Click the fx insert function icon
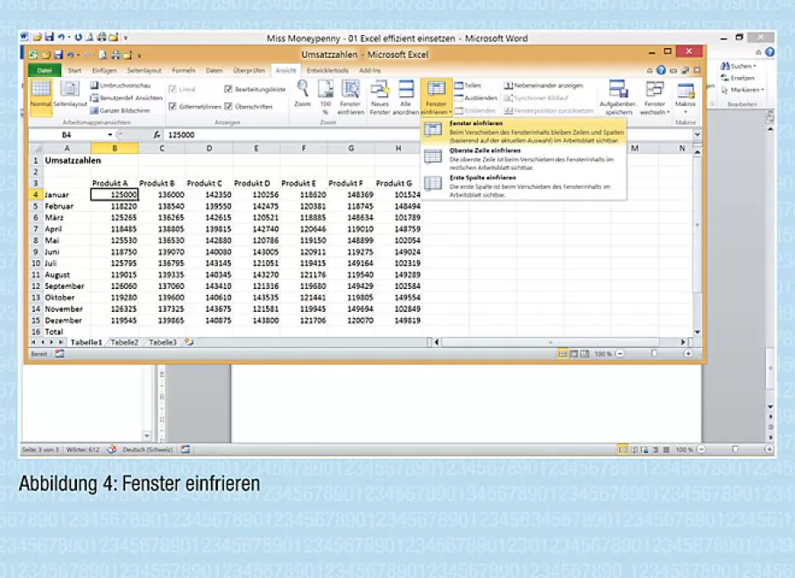 point(157,135)
